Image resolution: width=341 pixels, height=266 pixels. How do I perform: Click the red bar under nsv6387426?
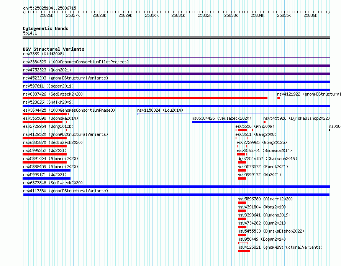[x=145, y=98]
